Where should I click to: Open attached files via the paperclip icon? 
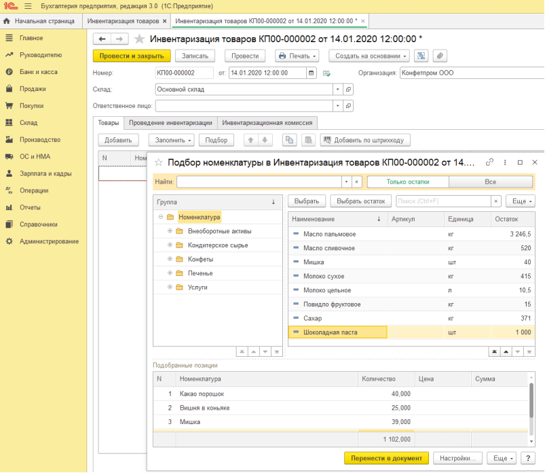pyautogui.click(x=440, y=56)
